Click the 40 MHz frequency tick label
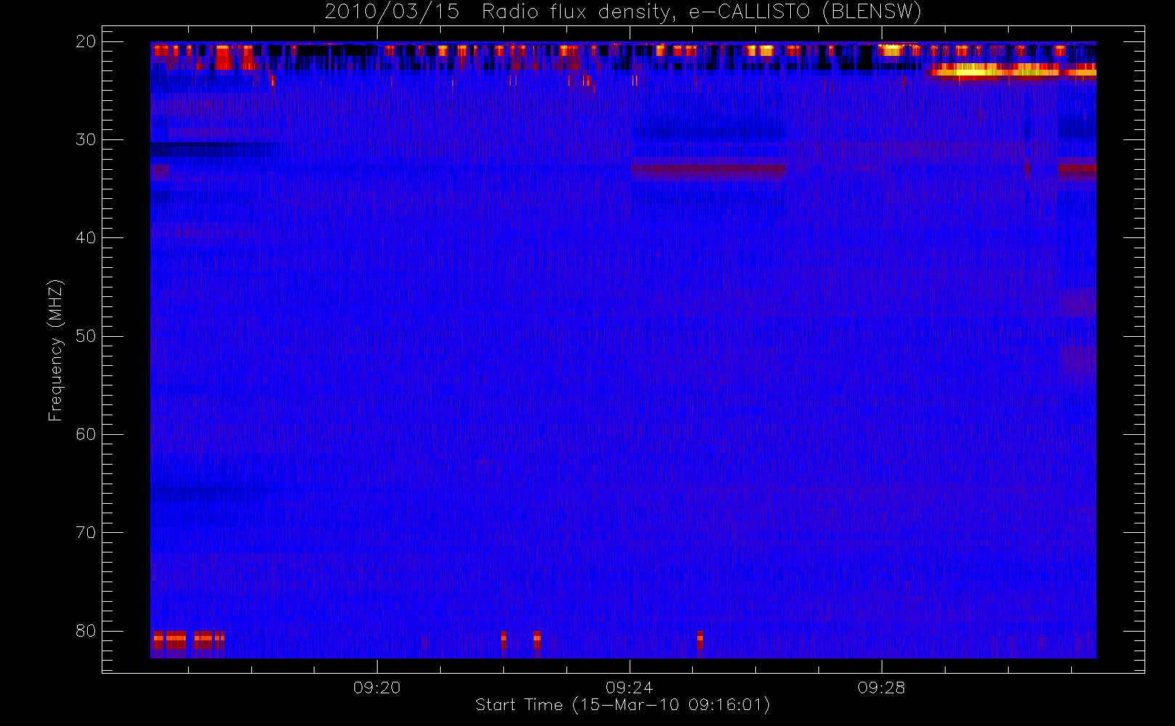Screen dimensions: 1175x726 pos(86,238)
